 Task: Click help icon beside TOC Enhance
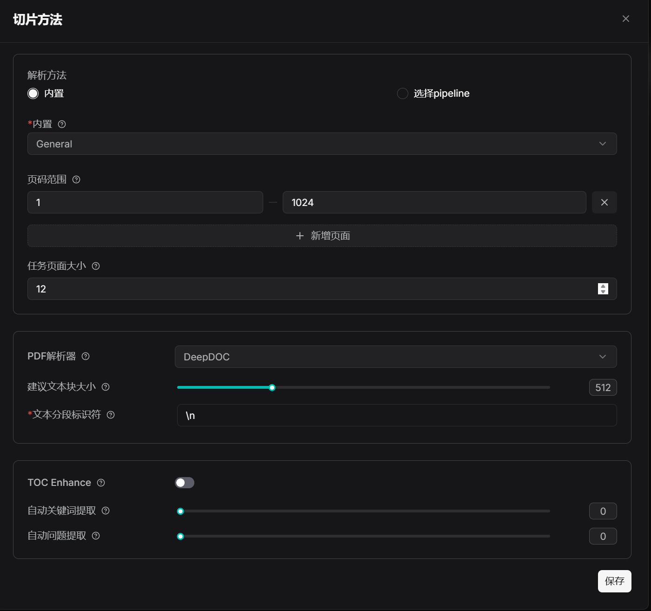[101, 483]
